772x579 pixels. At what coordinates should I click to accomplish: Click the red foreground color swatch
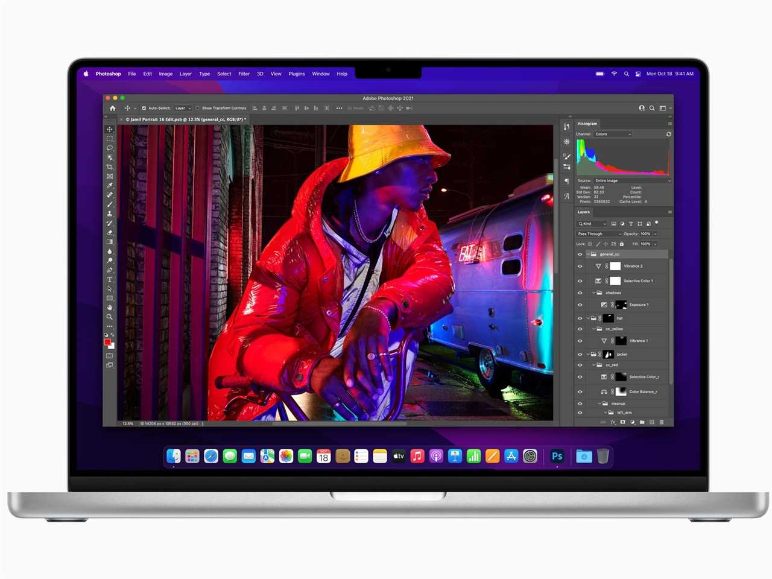coord(108,342)
